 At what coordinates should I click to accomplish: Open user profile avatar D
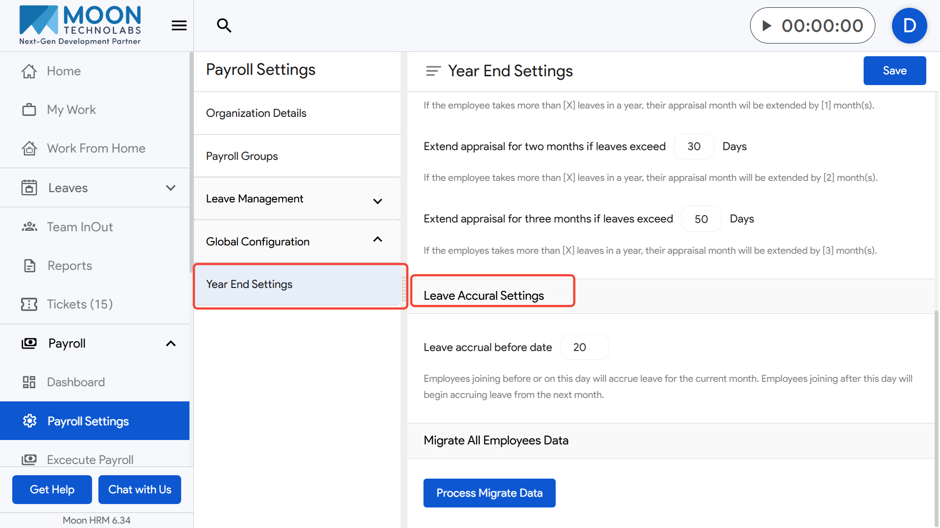coord(909,25)
